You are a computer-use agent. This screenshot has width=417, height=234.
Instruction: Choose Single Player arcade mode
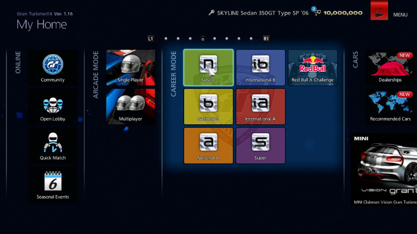130,67
